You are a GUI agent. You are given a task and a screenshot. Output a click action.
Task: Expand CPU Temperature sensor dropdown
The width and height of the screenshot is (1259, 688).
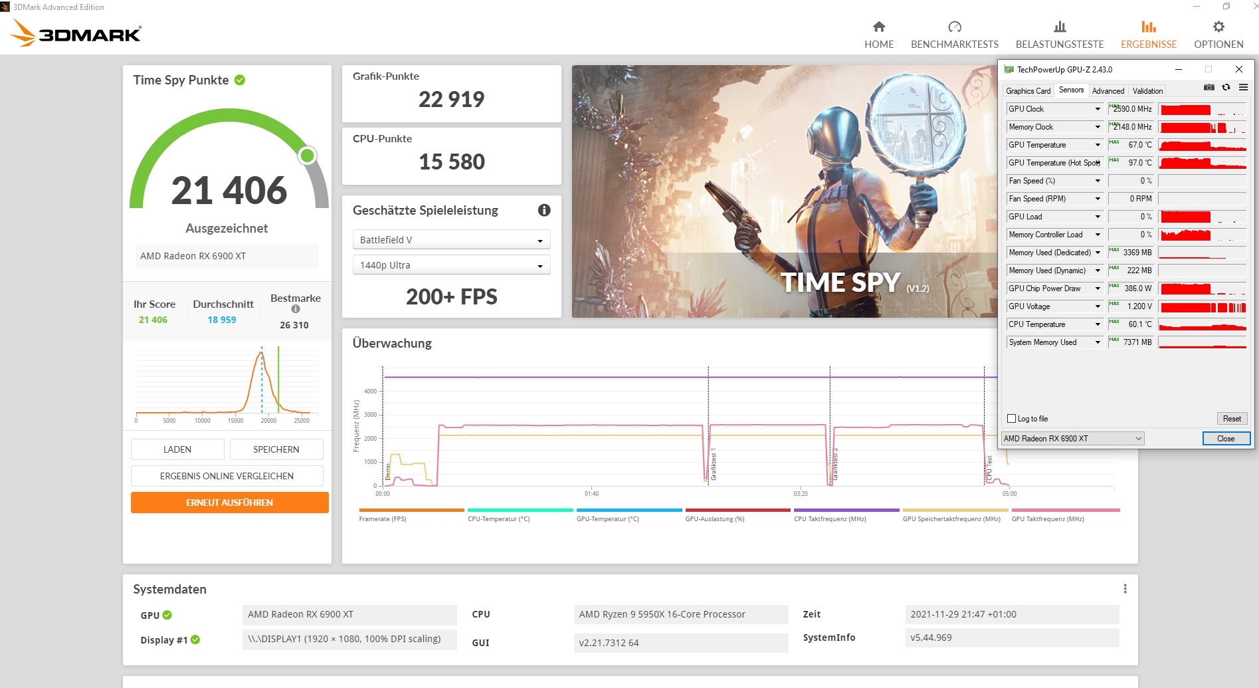[1098, 324]
